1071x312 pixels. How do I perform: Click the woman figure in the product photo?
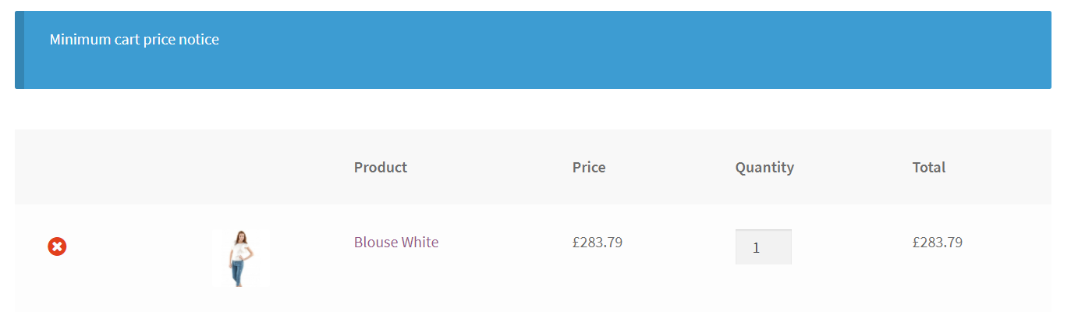pyautogui.click(x=240, y=258)
